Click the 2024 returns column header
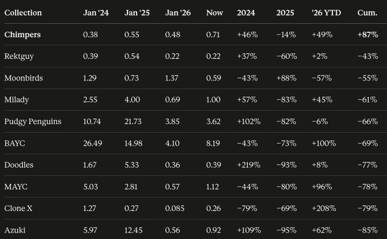This screenshot has width=387, height=239. click(246, 13)
